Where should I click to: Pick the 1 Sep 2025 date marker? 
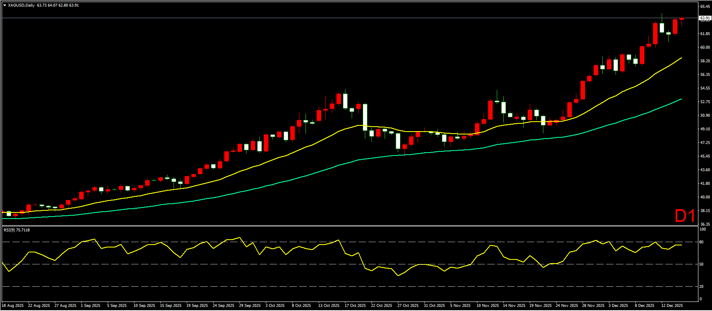(x=90, y=306)
